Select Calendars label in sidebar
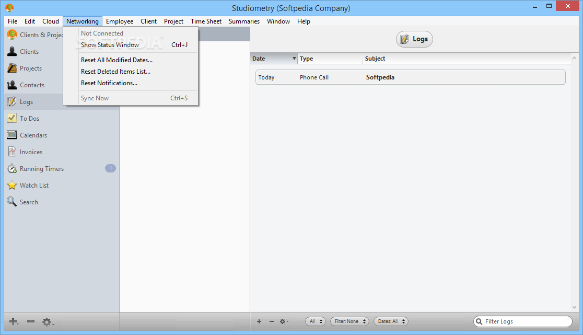Image resolution: width=583 pixels, height=335 pixels. 33,135
